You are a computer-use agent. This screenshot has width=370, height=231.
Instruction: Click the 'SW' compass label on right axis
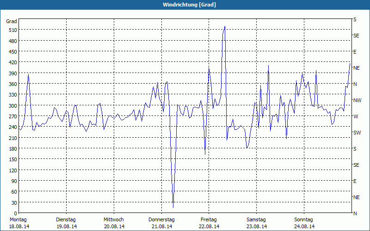click(x=357, y=133)
